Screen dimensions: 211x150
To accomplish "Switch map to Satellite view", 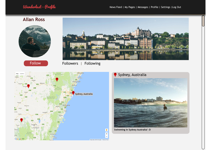I will (22, 73).
